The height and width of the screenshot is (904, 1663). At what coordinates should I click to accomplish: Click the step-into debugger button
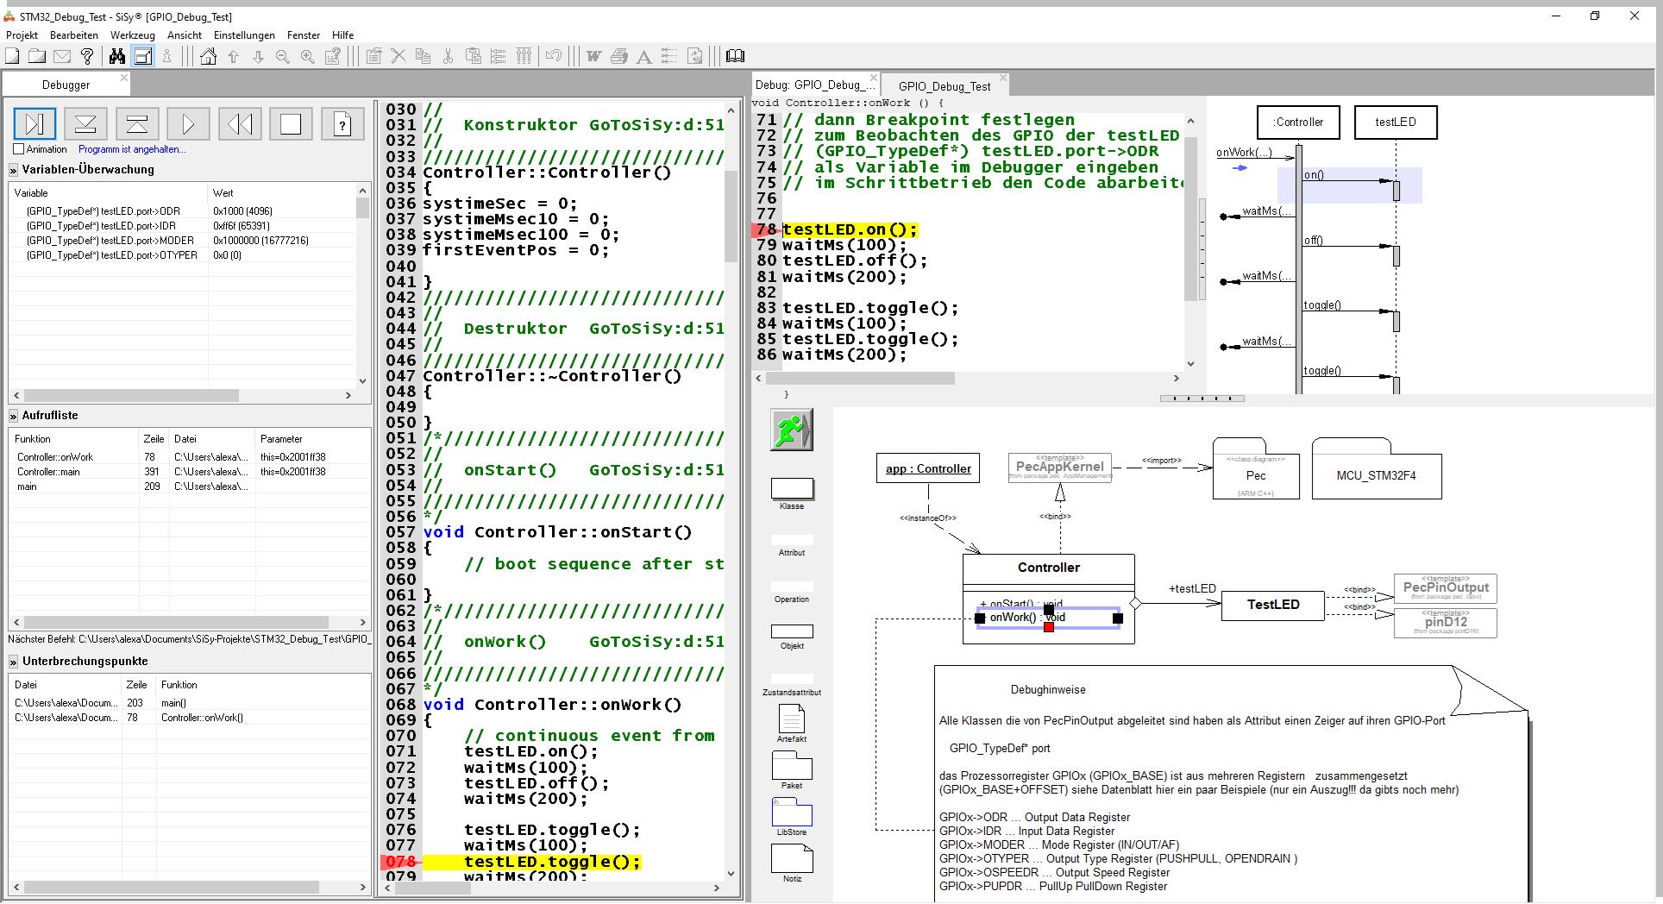pyautogui.click(x=85, y=124)
